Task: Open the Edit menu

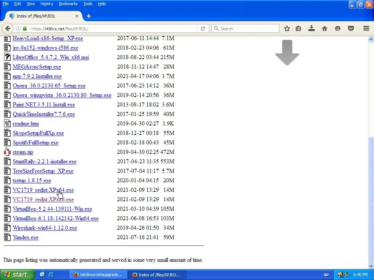Action: tap(18, 4)
